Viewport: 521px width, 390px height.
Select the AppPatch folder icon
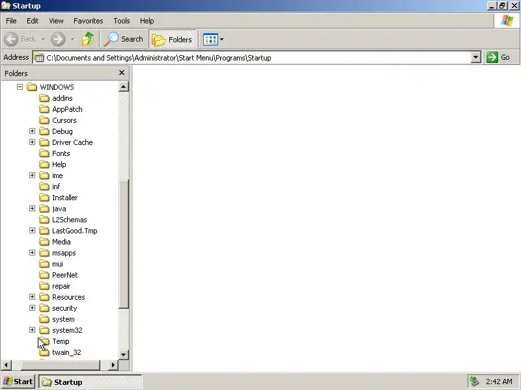tap(44, 109)
